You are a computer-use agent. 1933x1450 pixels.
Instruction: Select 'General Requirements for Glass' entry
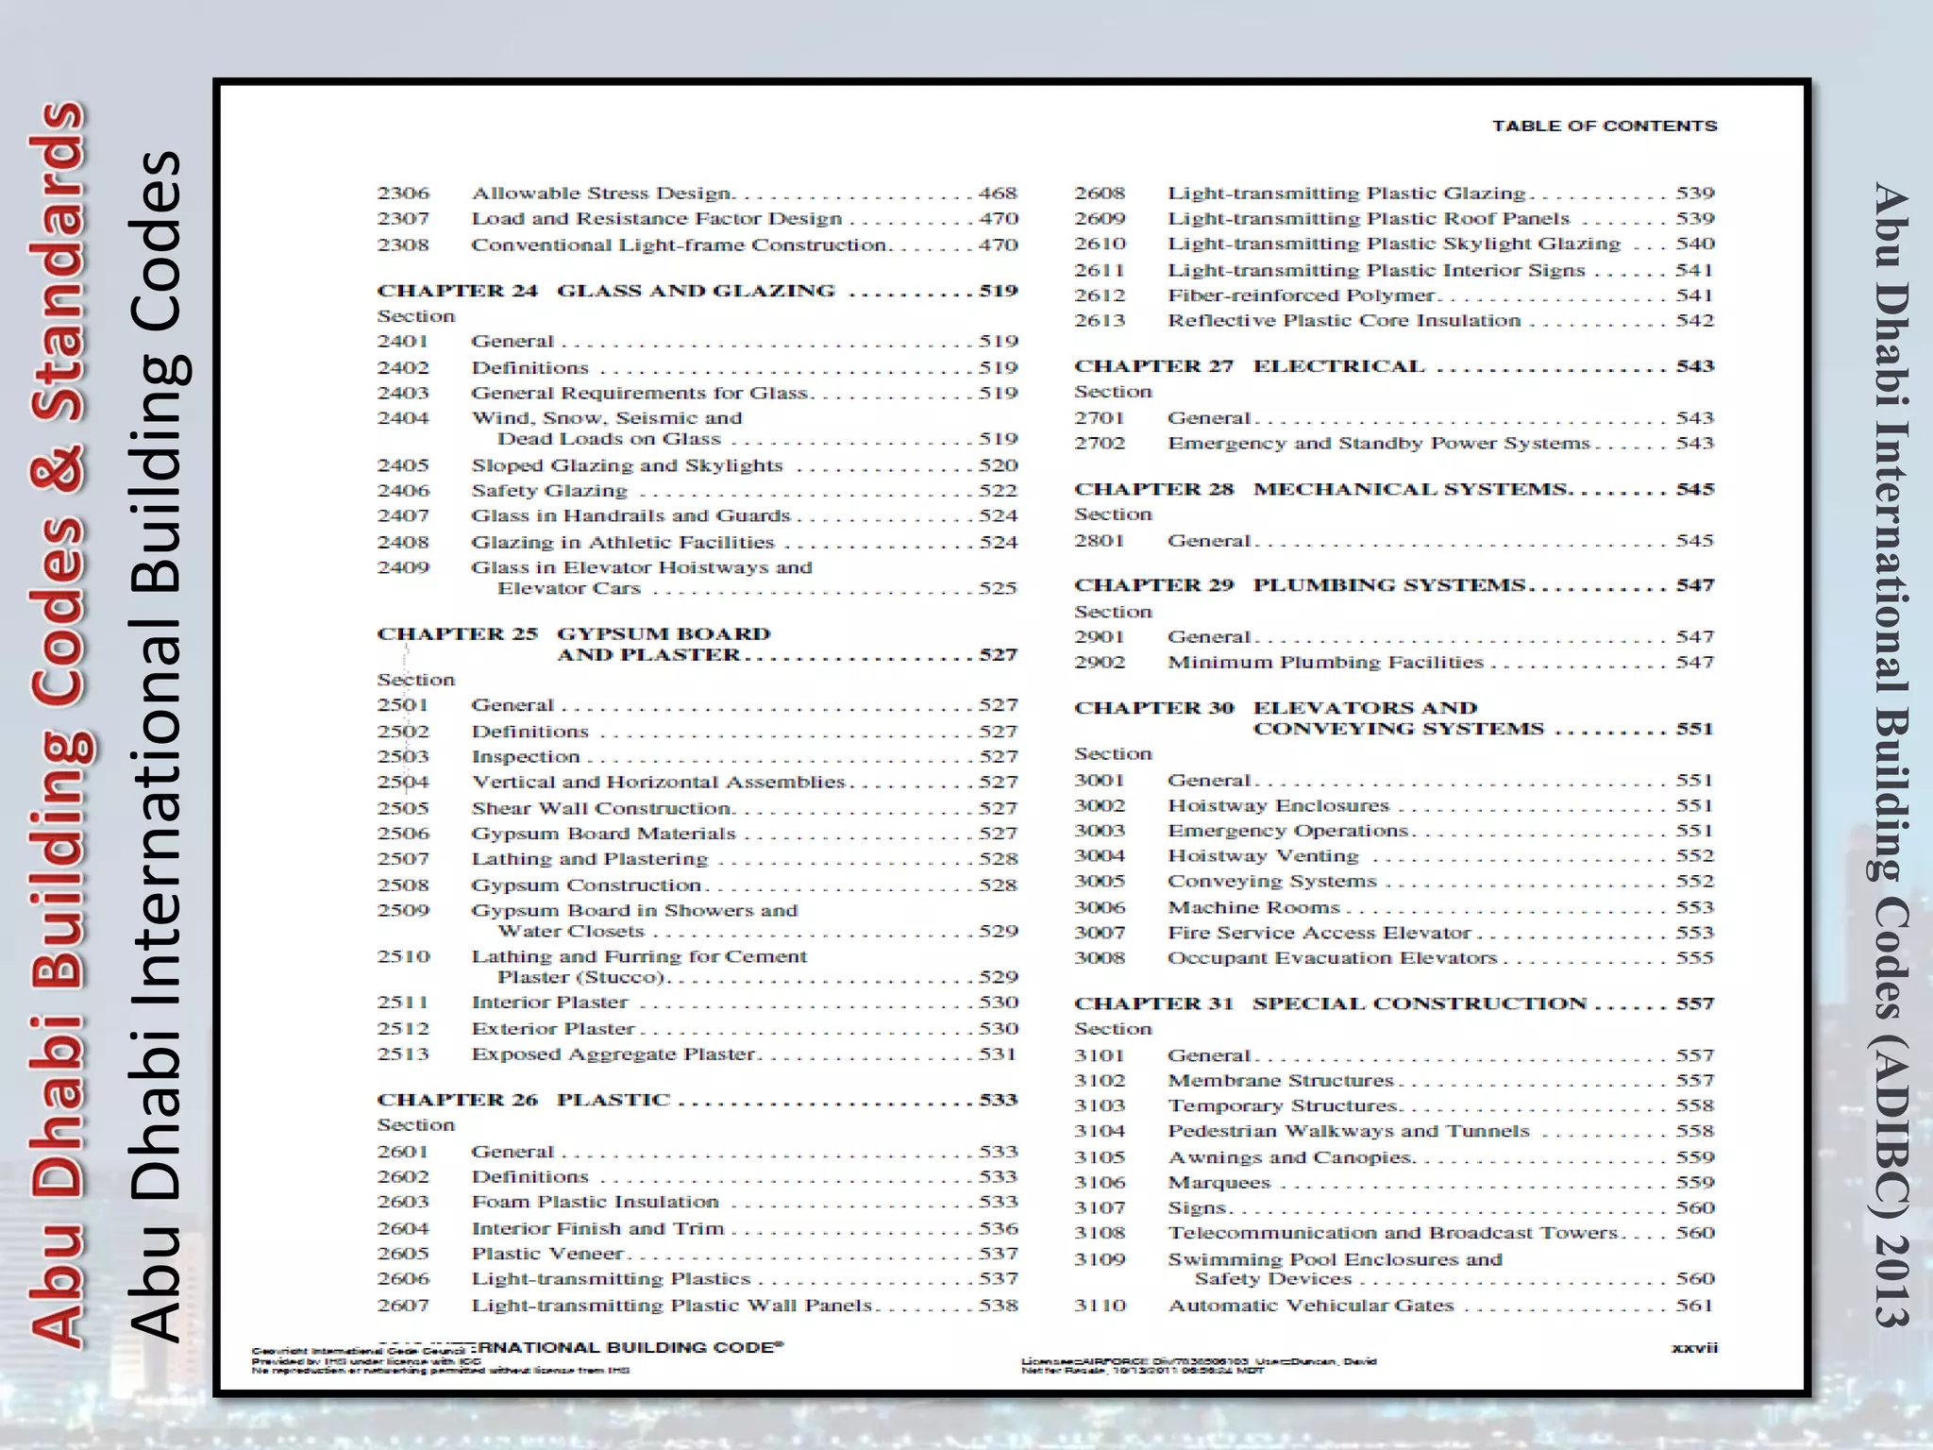[698, 393]
